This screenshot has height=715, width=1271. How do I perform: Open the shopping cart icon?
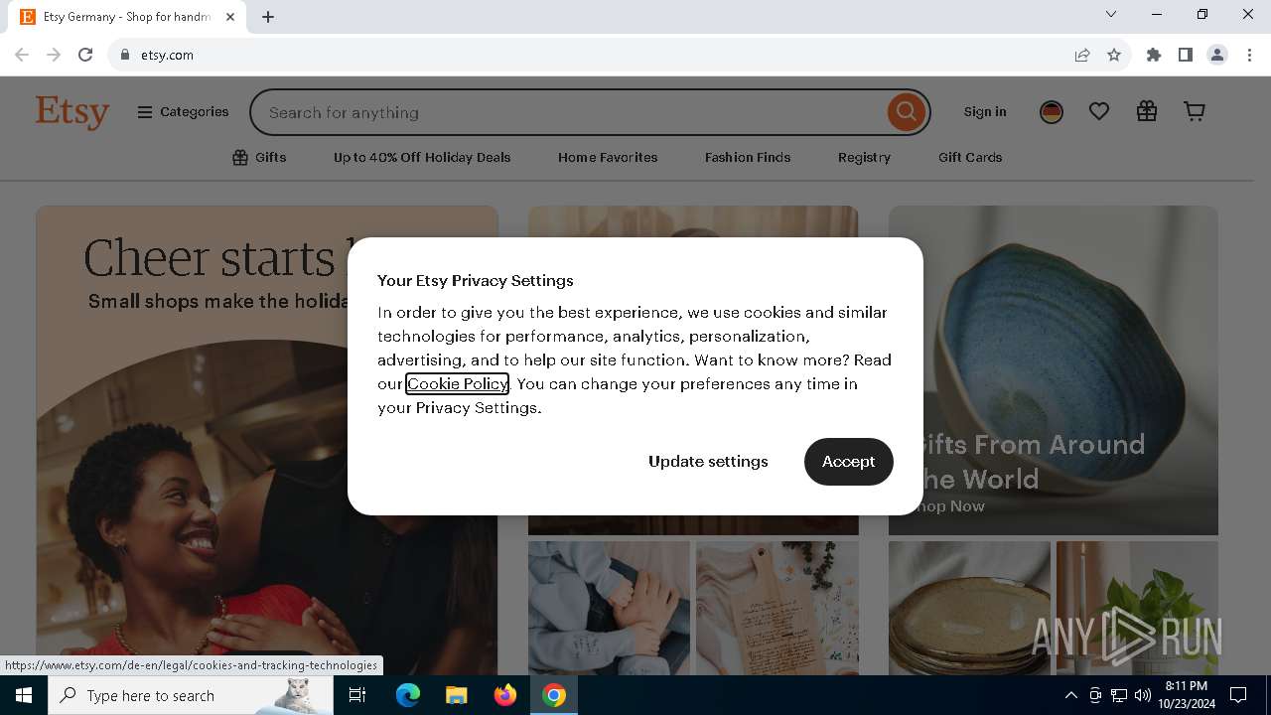point(1195,112)
